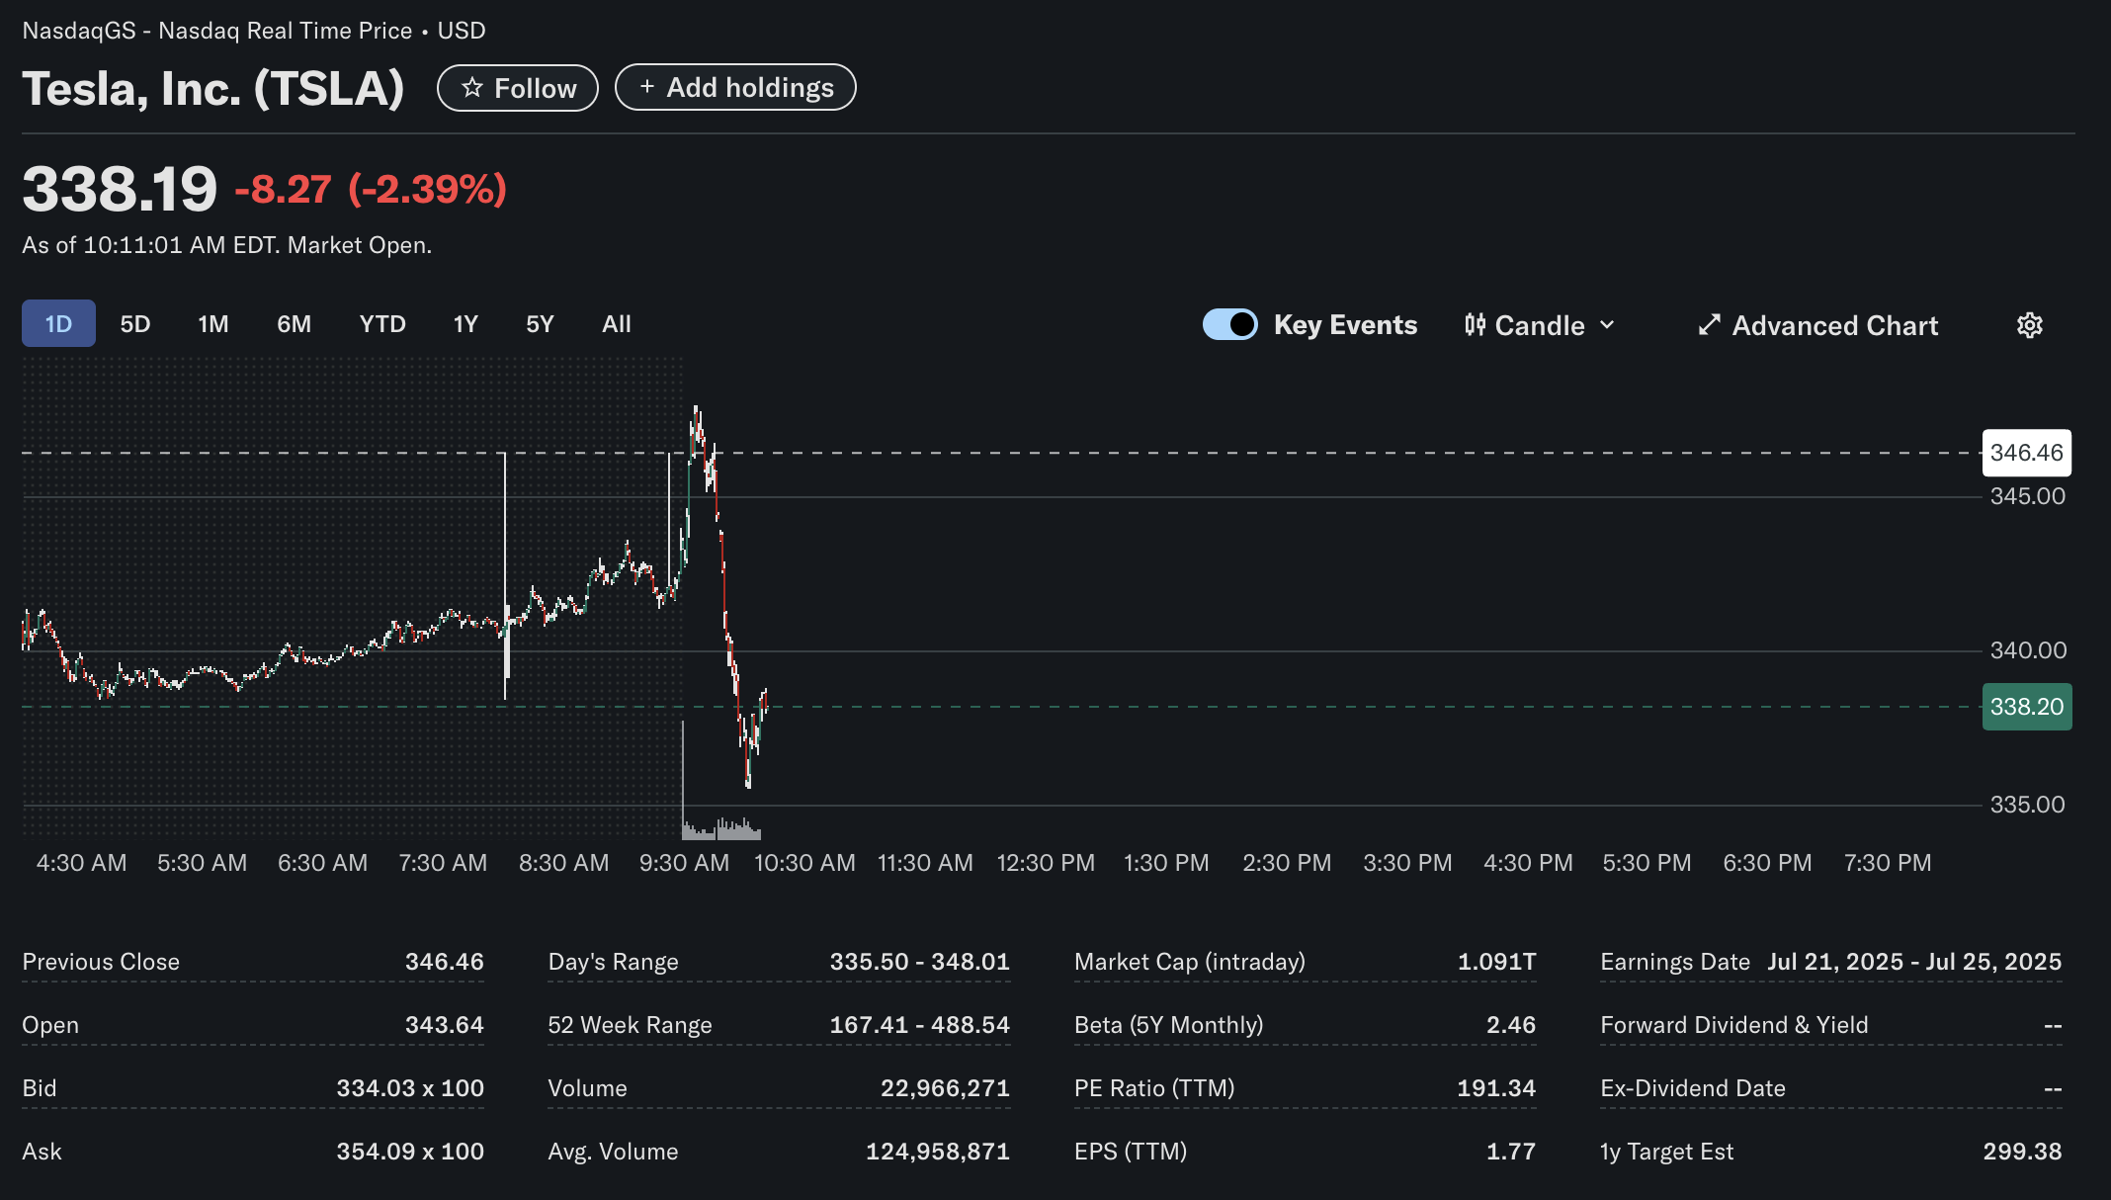2111x1200 pixels.
Task: Choose the 5Y time range
Action: 540,323
